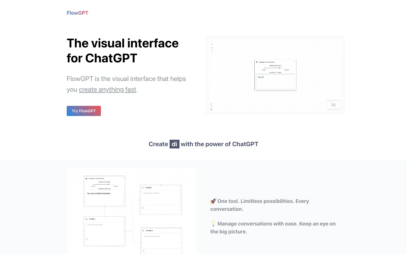
Task: Click the FlowGPT logo in the header
Action: (77, 13)
